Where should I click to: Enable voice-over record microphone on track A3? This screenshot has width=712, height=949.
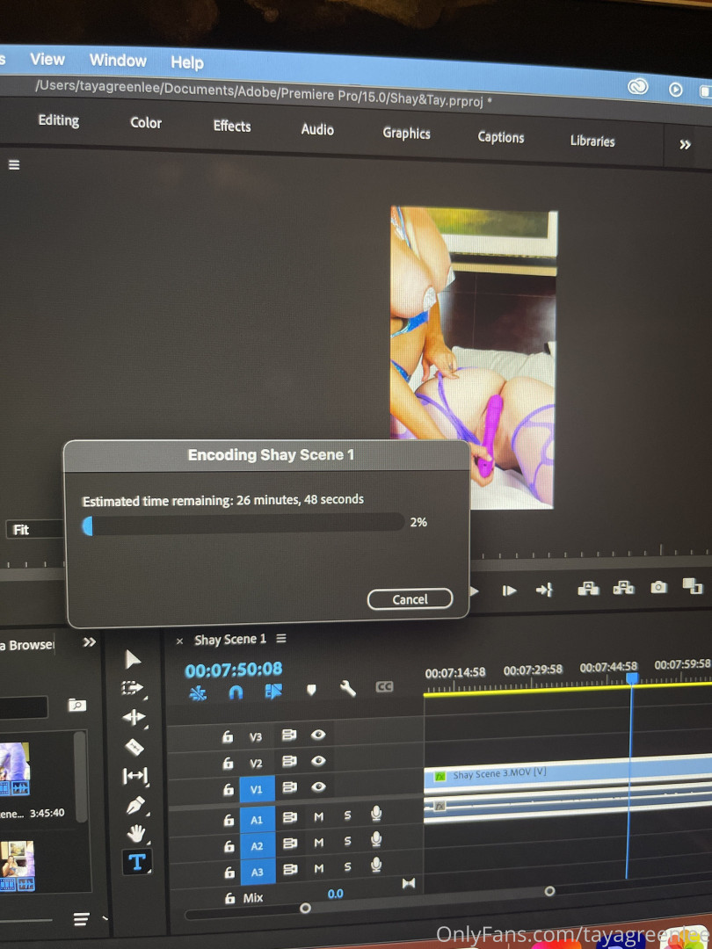(376, 865)
